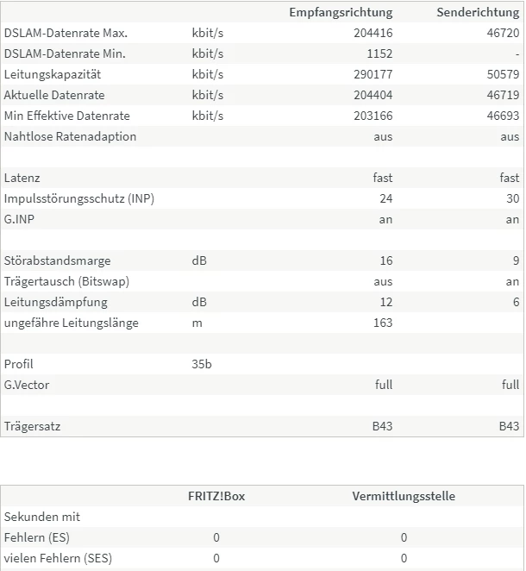Click the line length value 163
This screenshot has height=571, width=526.
(381, 323)
